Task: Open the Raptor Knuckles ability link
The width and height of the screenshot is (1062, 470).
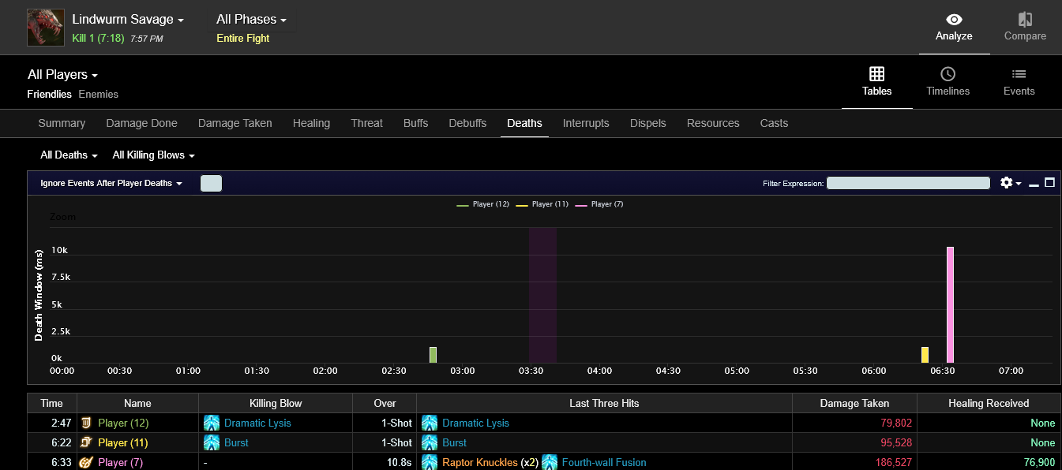Action: click(480, 463)
